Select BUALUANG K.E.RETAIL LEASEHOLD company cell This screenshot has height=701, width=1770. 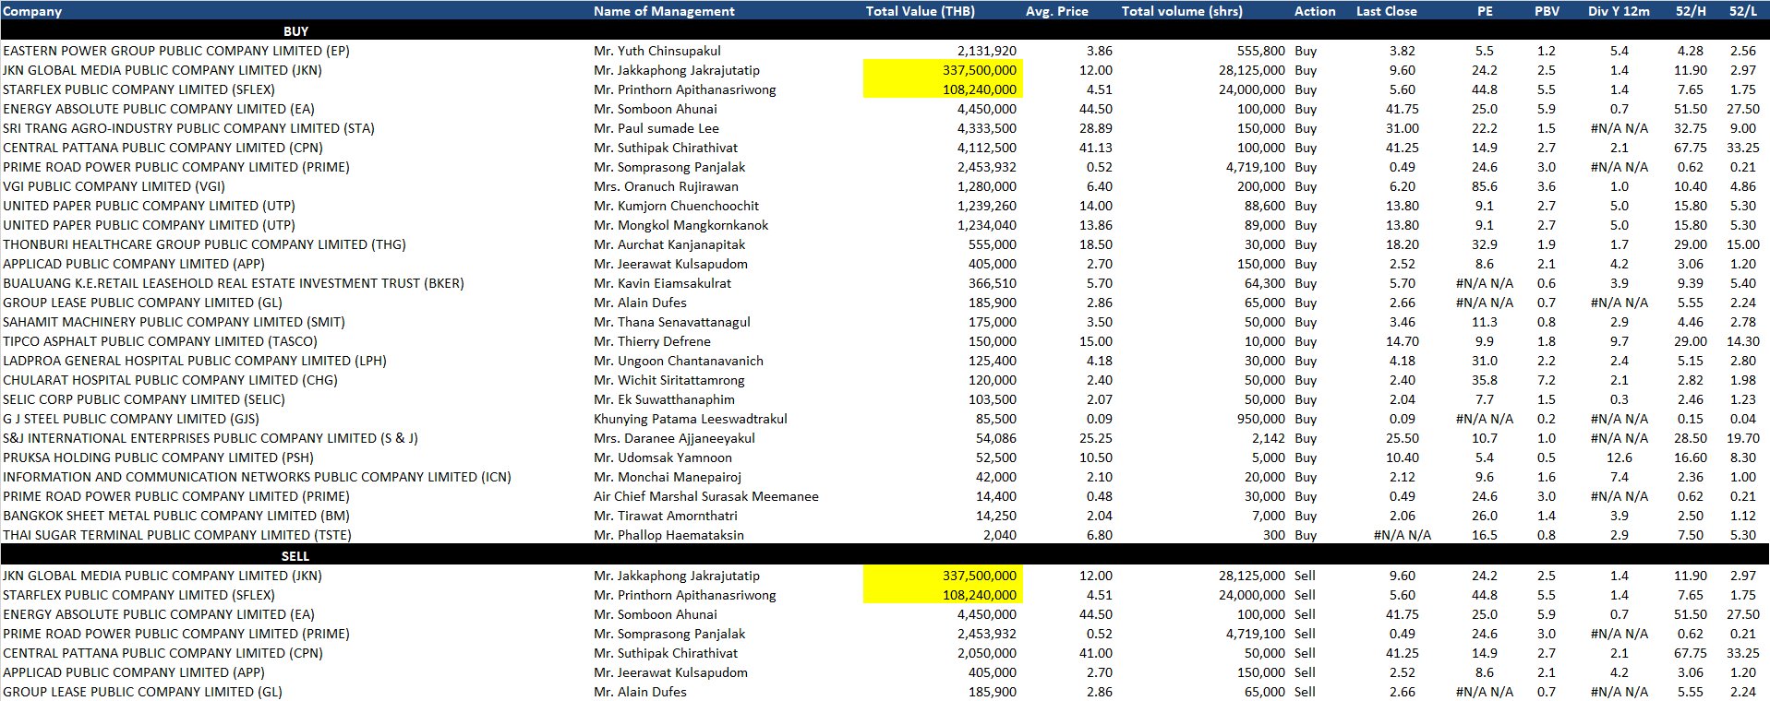234,283
